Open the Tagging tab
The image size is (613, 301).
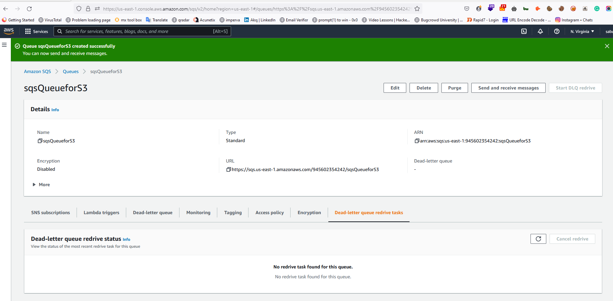click(x=233, y=213)
